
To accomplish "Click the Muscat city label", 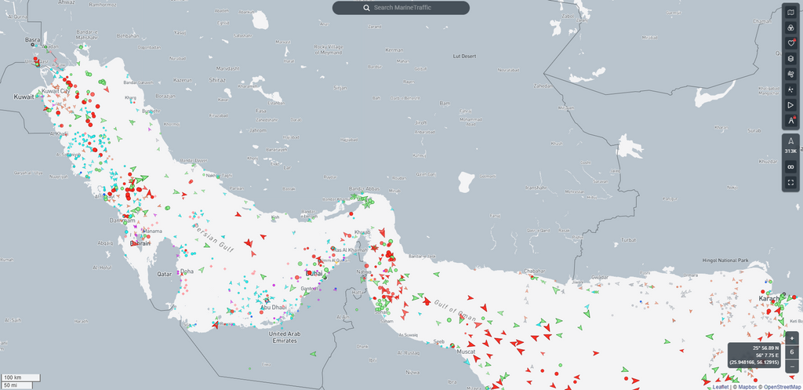I will tap(467, 352).
